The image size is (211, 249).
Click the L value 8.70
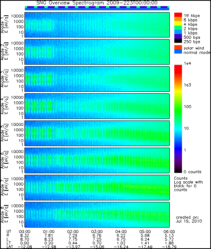(x=24, y=239)
